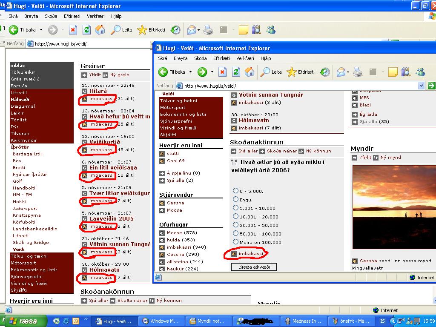Viewport: 436px width, 327px height.
Task: Click the Stop icon in rear window
Action: coord(73,30)
